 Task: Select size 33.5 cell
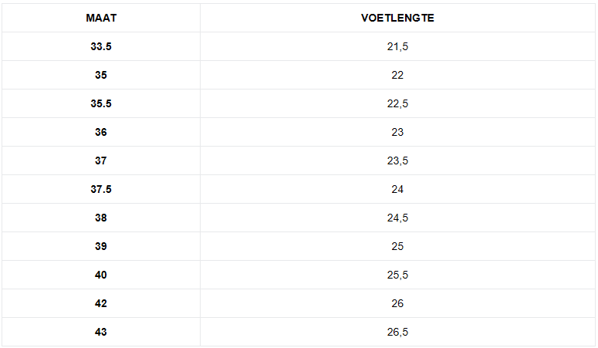tap(101, 46)
